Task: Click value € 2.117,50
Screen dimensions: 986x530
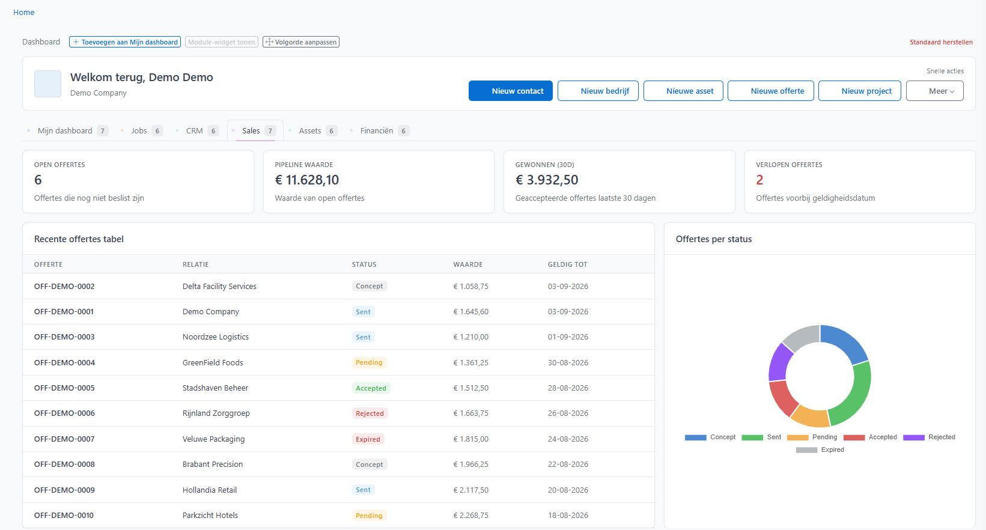Action: [471, 490]
